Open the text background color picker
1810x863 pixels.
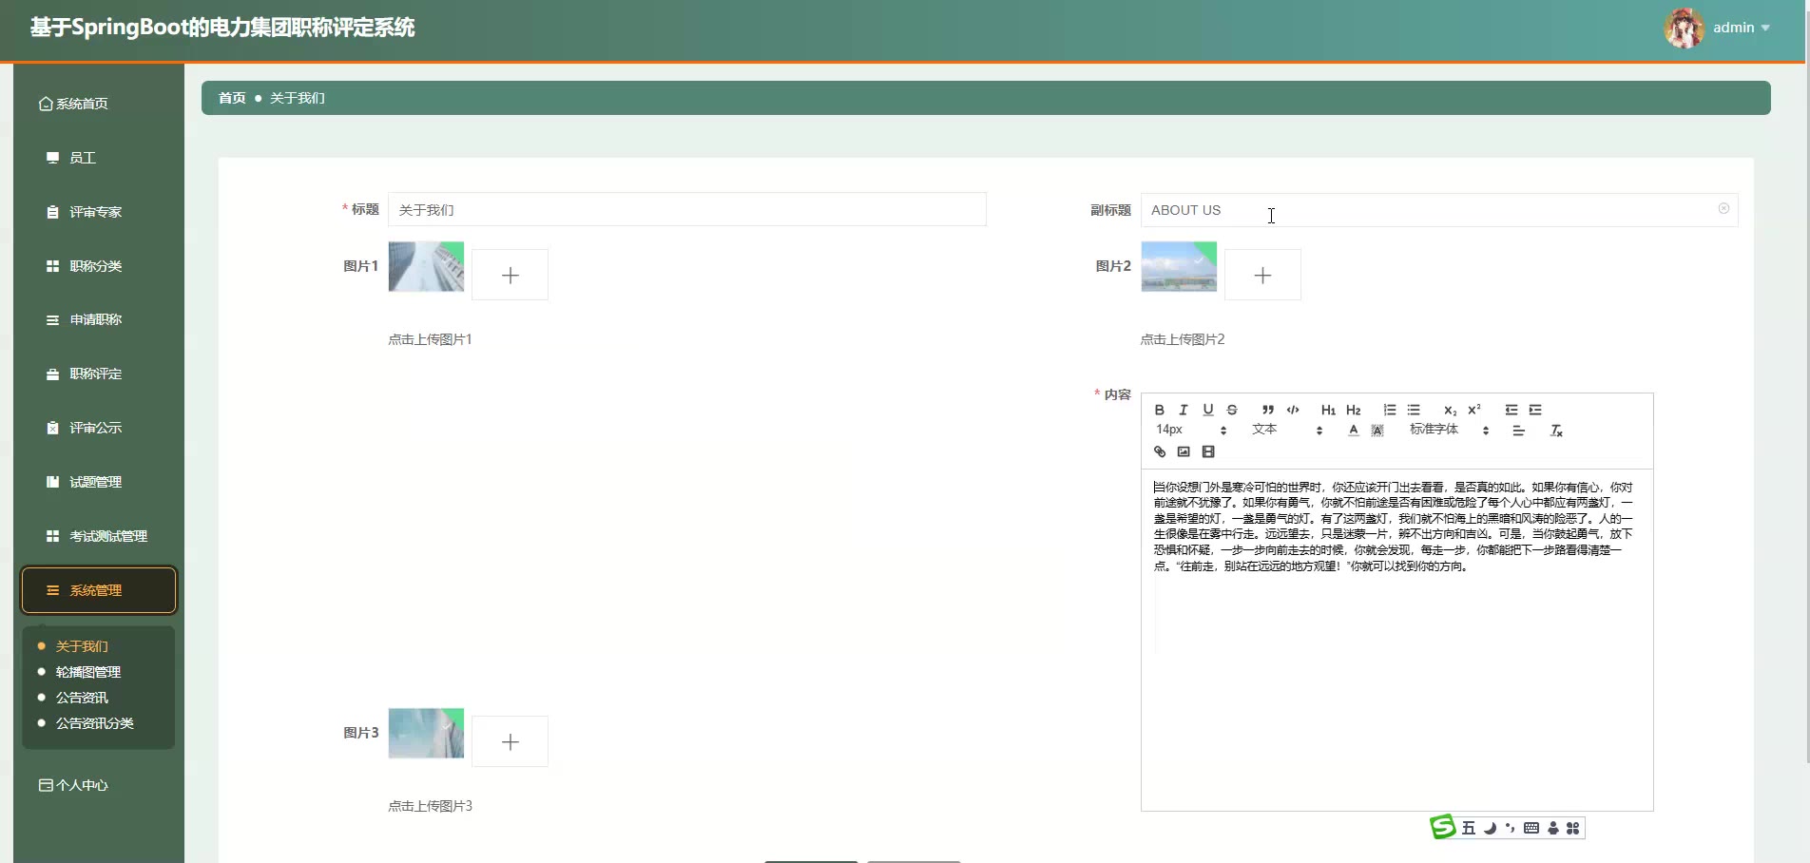pos(1377,431)
